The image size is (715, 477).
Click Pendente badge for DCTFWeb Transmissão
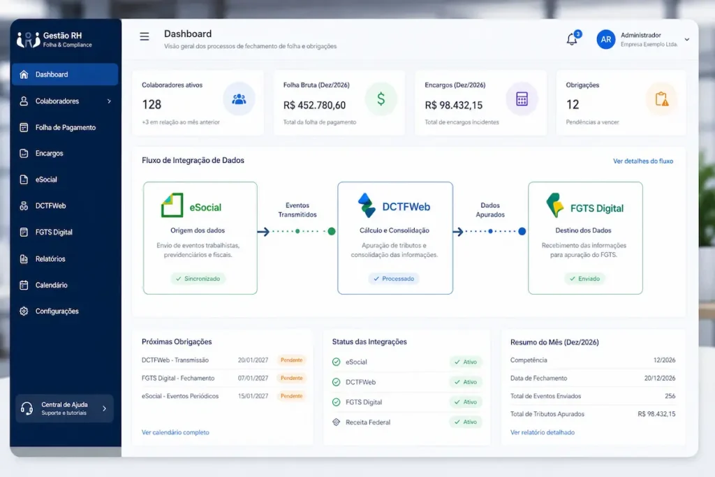click(x=291, y=360)
